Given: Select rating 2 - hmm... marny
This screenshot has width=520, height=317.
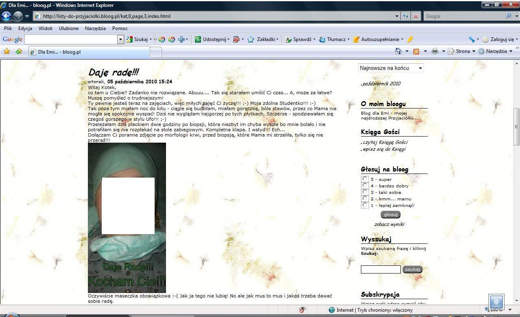Looking at the screenshot, I should [x=365, y=199].
